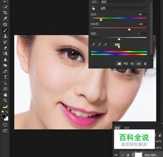The image size is (163, 157).
Task: Select the Custom Shape tool
Action: pyautogui.click(x=5, y=89)
